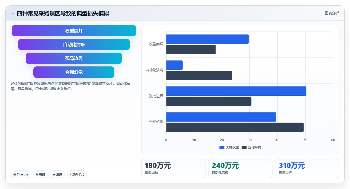350x189 pixels.
Task: Click the lightning icon beside the title
Action: point(13,14)
